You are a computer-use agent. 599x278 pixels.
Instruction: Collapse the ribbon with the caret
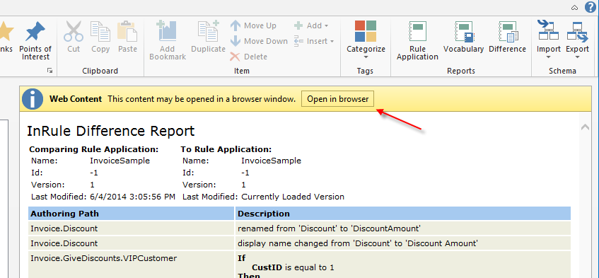pos(574,8)
